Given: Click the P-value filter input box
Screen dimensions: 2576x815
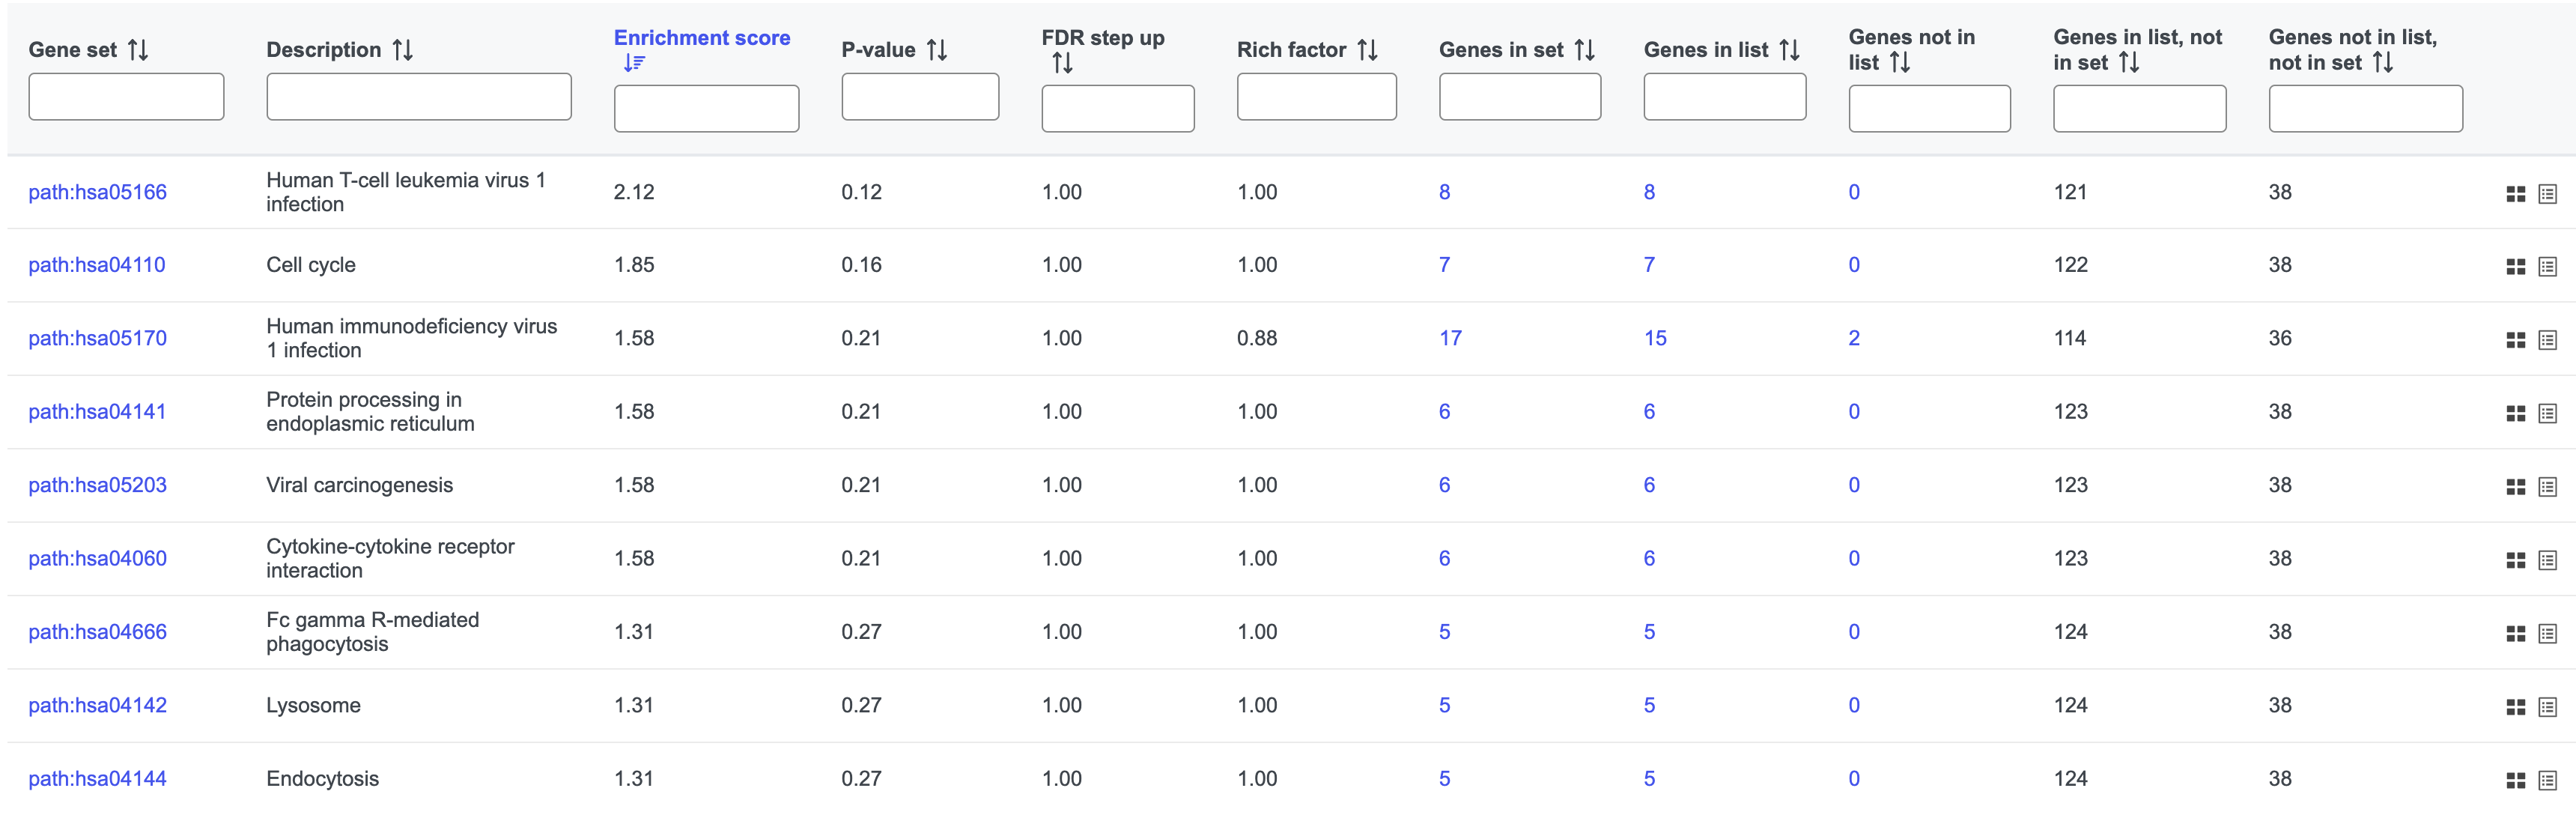Looking at the screenshot, I should (919, 97).
